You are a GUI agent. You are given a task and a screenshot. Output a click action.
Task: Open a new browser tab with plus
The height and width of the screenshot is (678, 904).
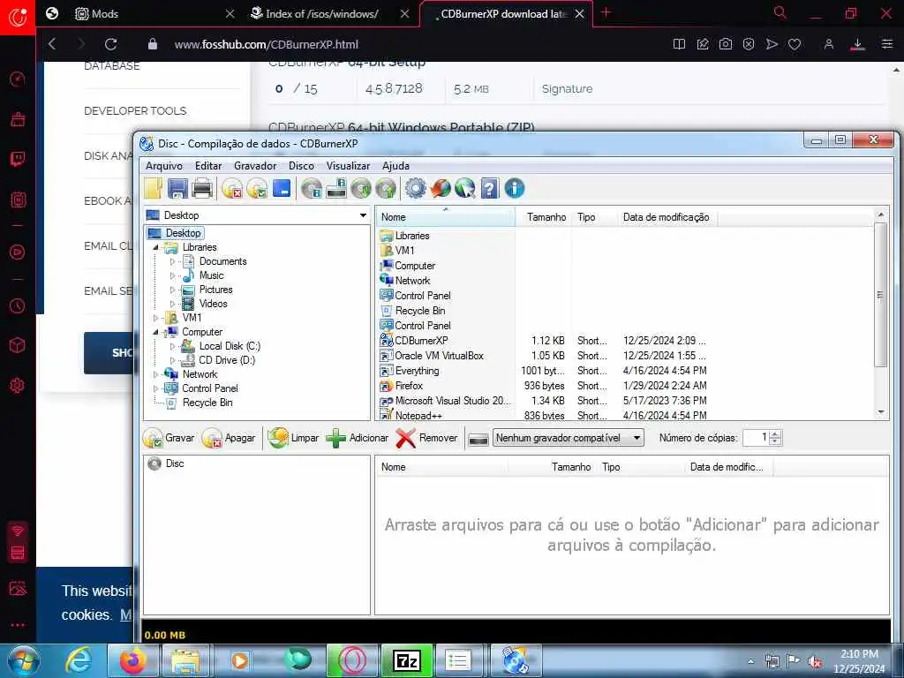click(x=606, y=12)
